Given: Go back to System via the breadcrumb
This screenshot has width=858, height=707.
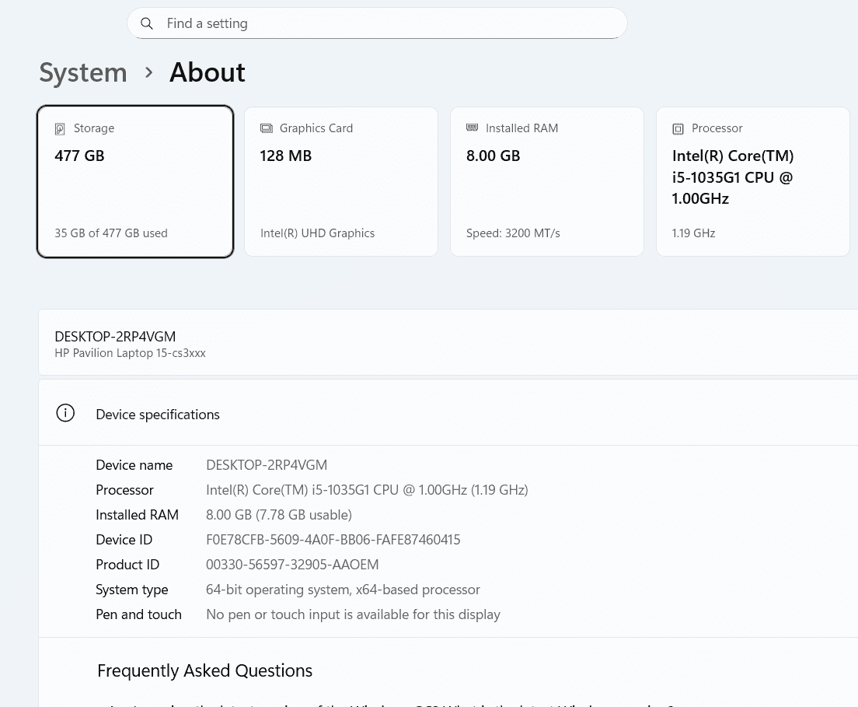Looking at the screenshot, I should 83,73.
